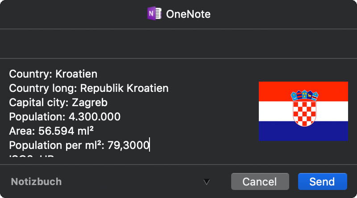Click the word Zagreb
This screenshot has height=198, width=357.
click(90, 103)
